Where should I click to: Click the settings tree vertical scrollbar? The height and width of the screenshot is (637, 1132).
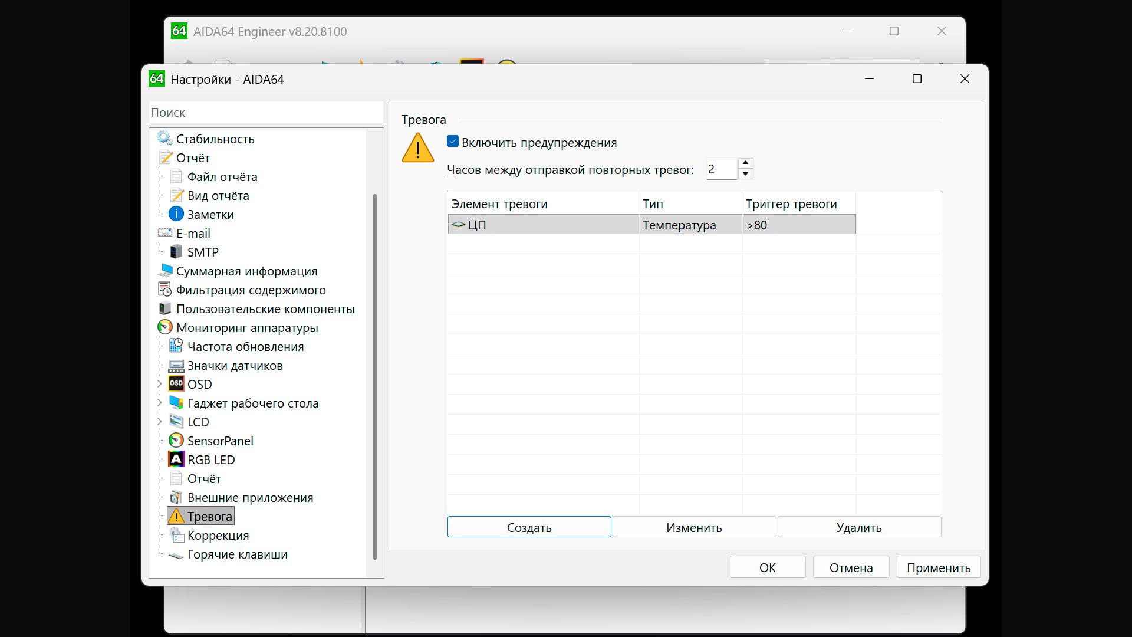coord(374,376)
